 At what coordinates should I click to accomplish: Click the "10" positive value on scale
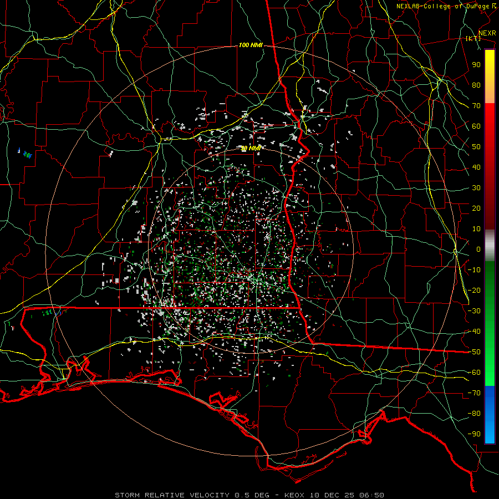click(x=476, y=229)
